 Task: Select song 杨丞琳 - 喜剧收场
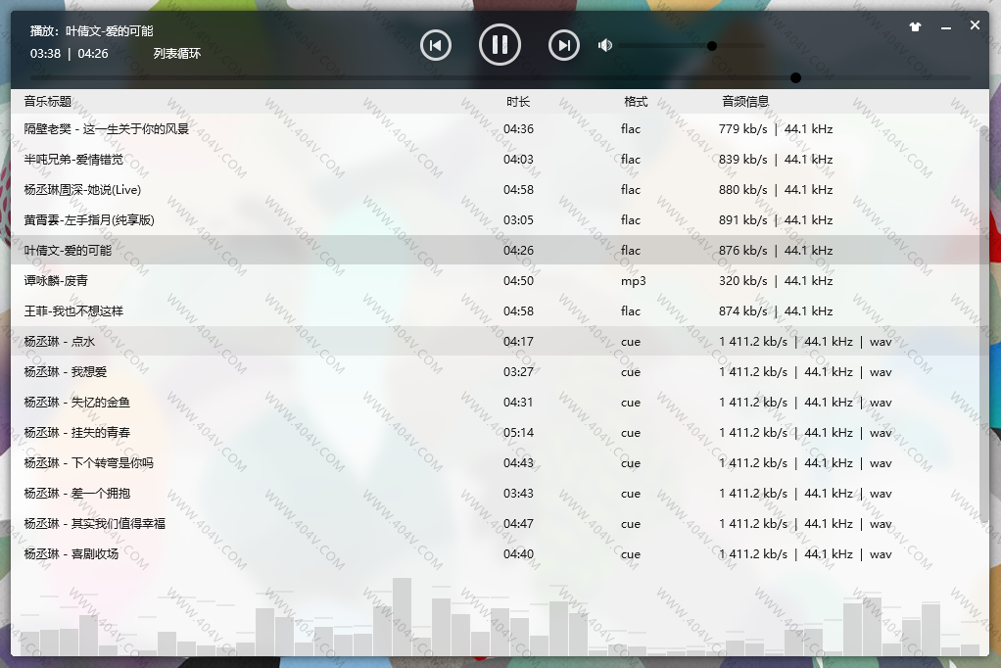coord(71,554)
